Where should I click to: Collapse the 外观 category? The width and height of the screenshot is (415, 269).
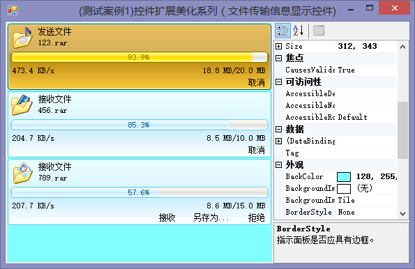pyautogui.click(x=279, y=165)
